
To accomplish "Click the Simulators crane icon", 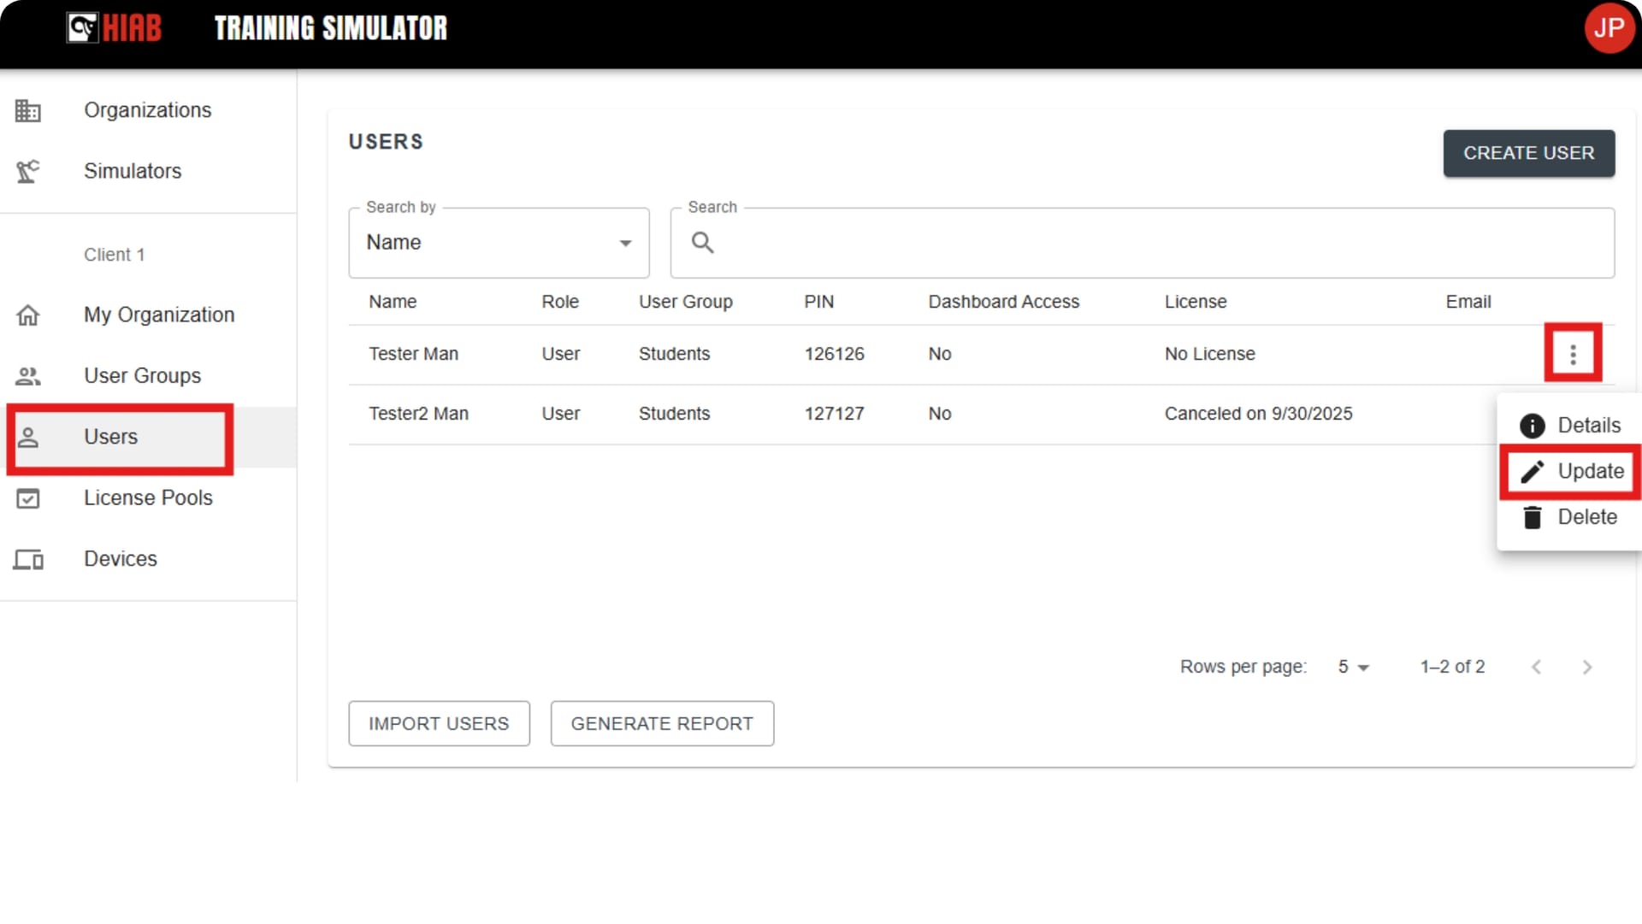I will coord(28,172).
